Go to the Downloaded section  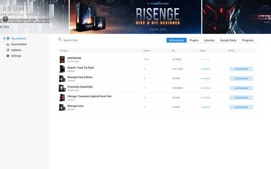click(x=19, y=44)
